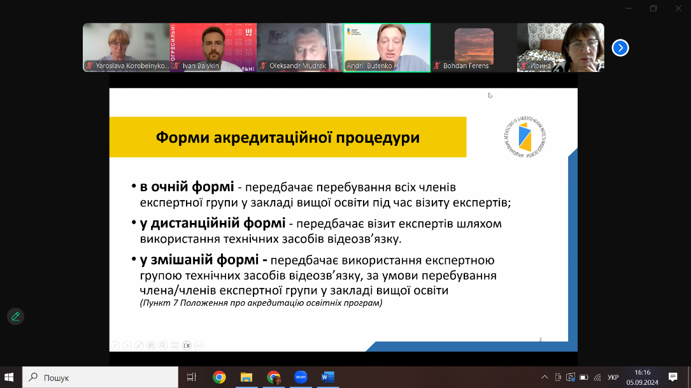Open the zoom magnifier in slide toolbar
This screenshot has width=691, height=388.
163,345
